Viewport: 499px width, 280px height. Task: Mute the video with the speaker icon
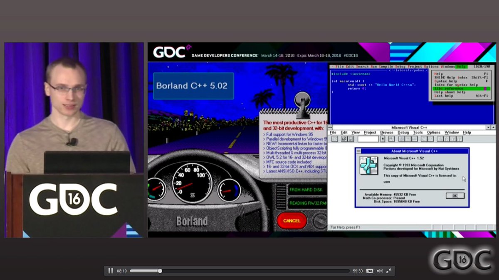[379, 271]
